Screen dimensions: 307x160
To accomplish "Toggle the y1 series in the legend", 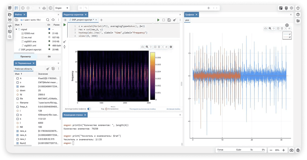I will 287,34.
